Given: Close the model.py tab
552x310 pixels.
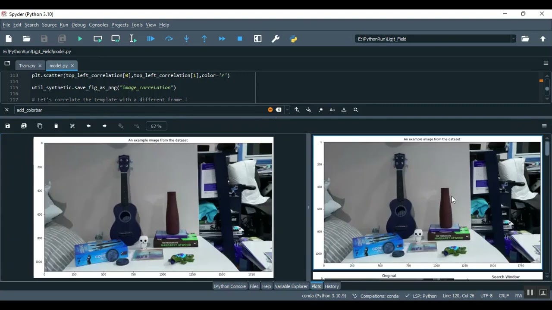Looking at the screenshot, I should point(72,66).
